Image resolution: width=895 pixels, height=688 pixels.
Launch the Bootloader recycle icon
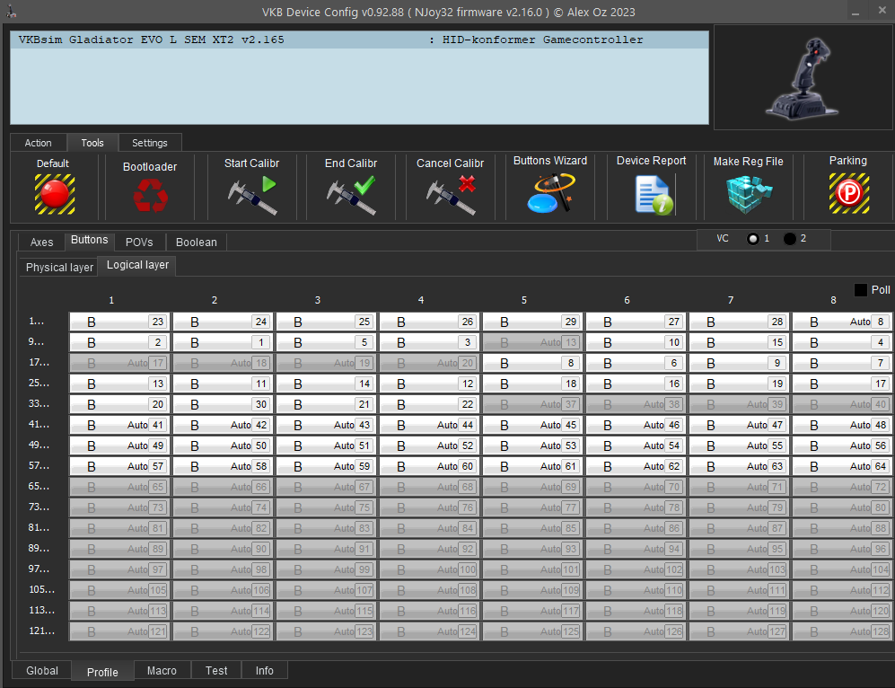pyautogui.click(x=150, y=195)
